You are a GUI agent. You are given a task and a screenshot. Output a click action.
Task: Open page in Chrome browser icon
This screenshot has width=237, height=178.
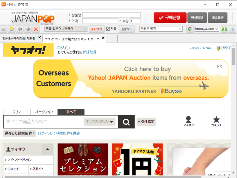(190, 29)
